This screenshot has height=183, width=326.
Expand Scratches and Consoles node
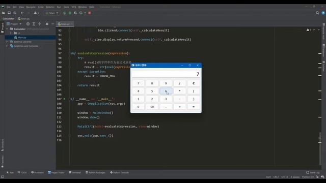click(x=7, y=46)
